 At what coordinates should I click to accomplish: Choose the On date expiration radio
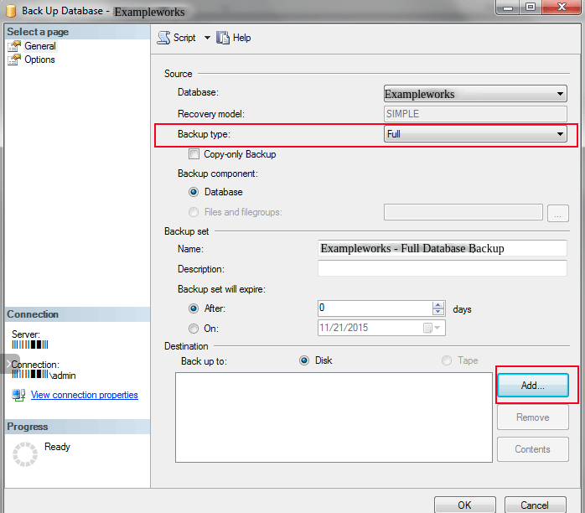(x=194, y=329)
